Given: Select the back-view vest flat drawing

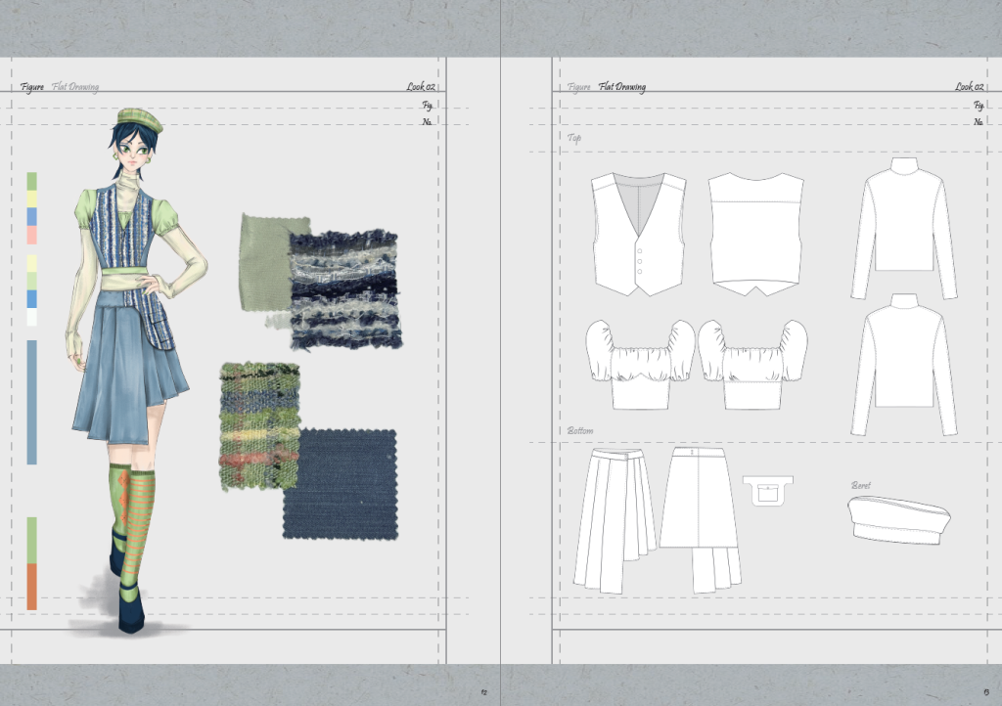Looking at the screenshot, I should (755, 235).
